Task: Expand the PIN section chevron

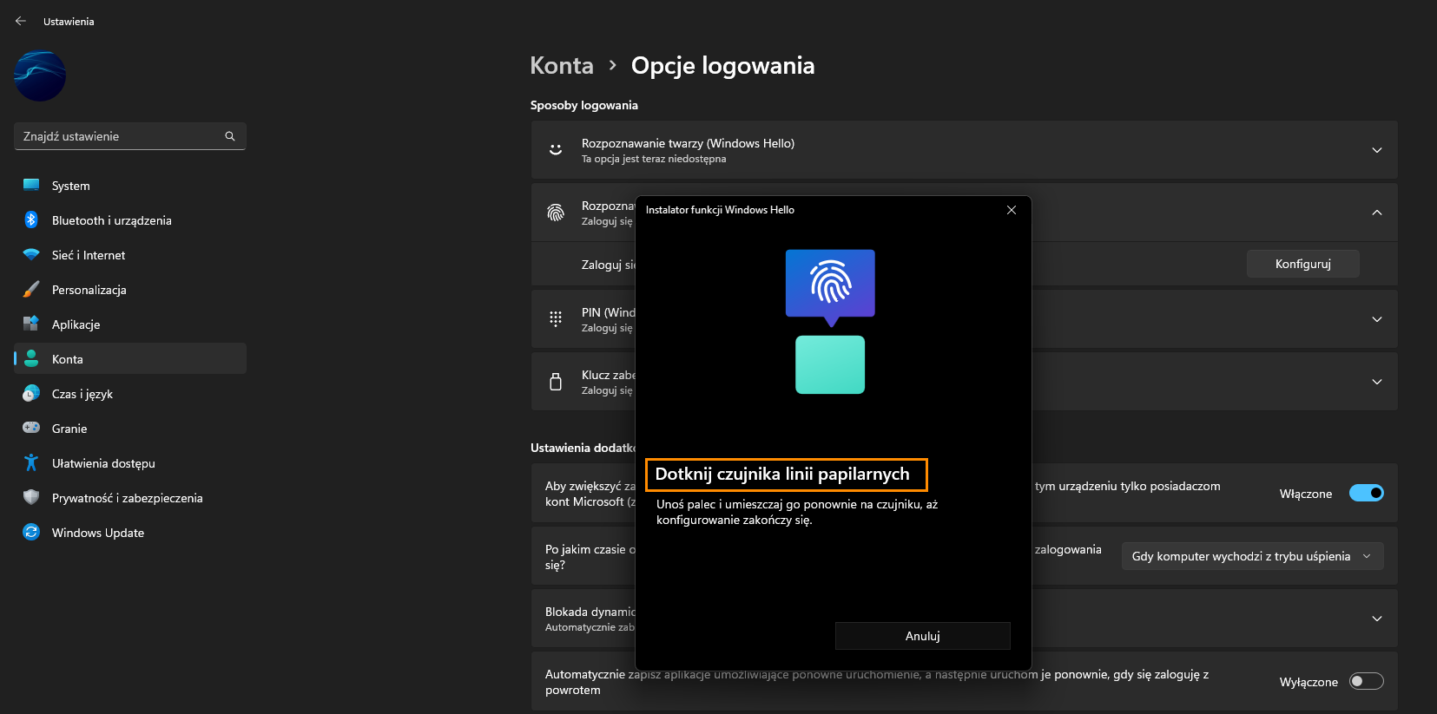Action: (1377, 319)
